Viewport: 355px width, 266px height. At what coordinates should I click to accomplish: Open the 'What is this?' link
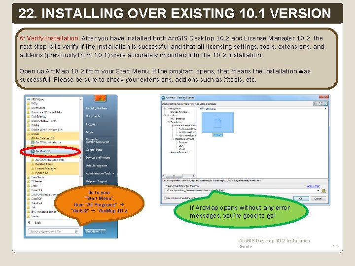click(x=314, y=186)
